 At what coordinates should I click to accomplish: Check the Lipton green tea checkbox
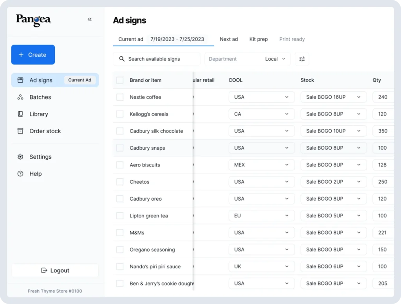120,216
